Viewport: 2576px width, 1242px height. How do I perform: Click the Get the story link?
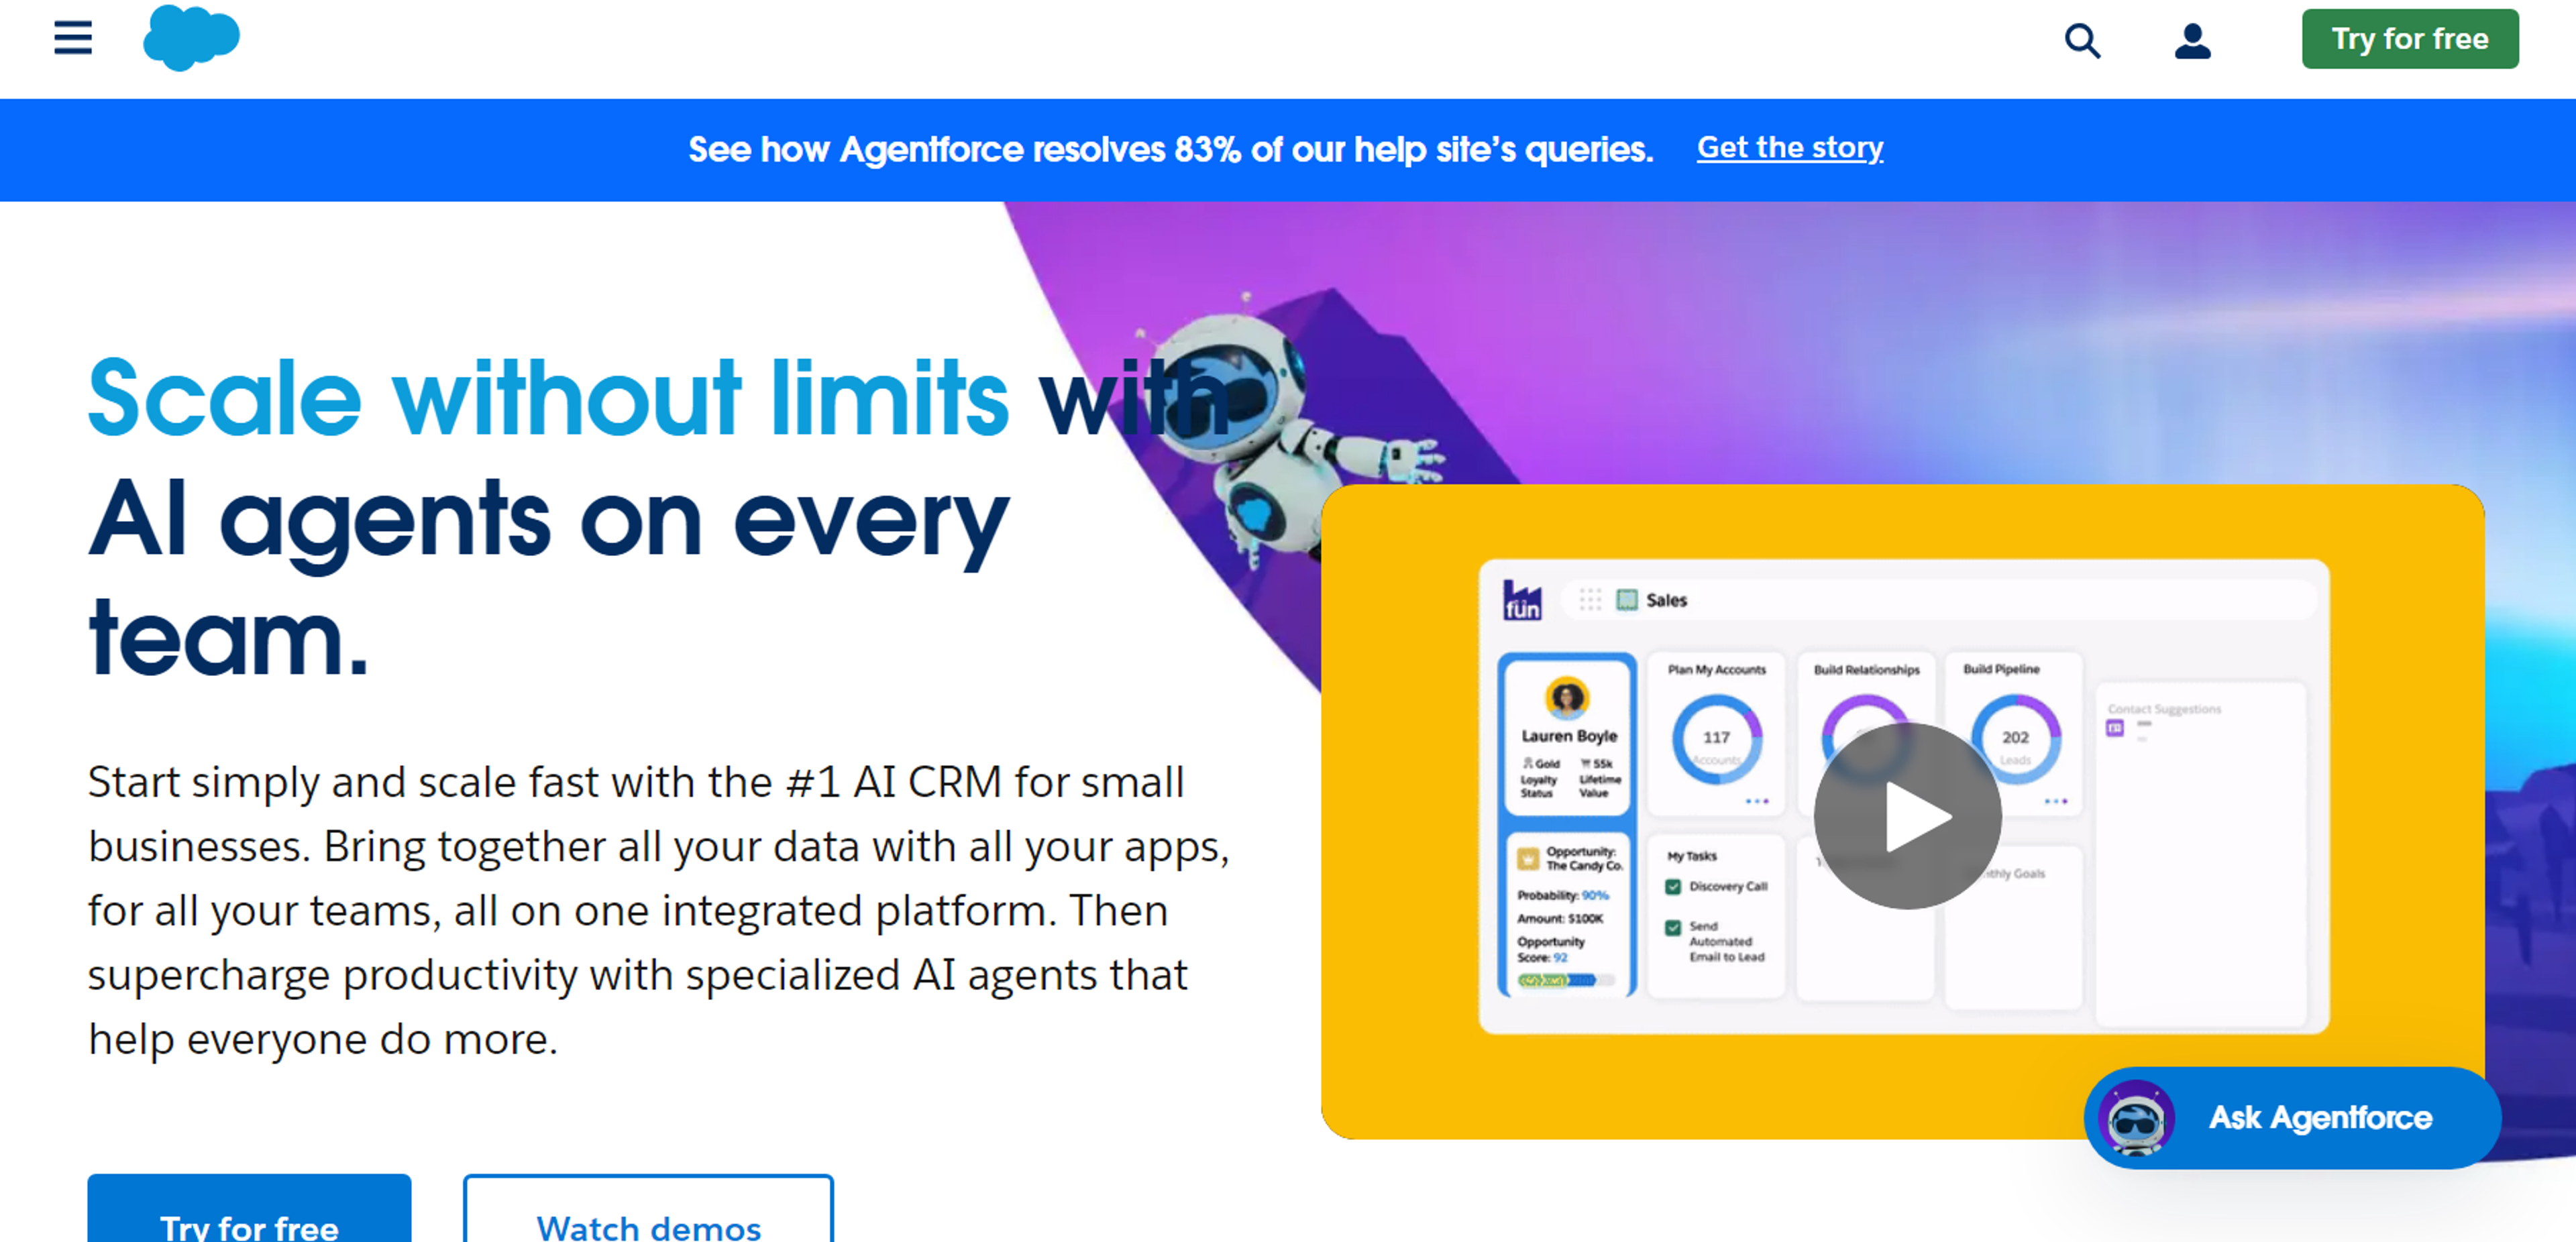pos(1789,148)
